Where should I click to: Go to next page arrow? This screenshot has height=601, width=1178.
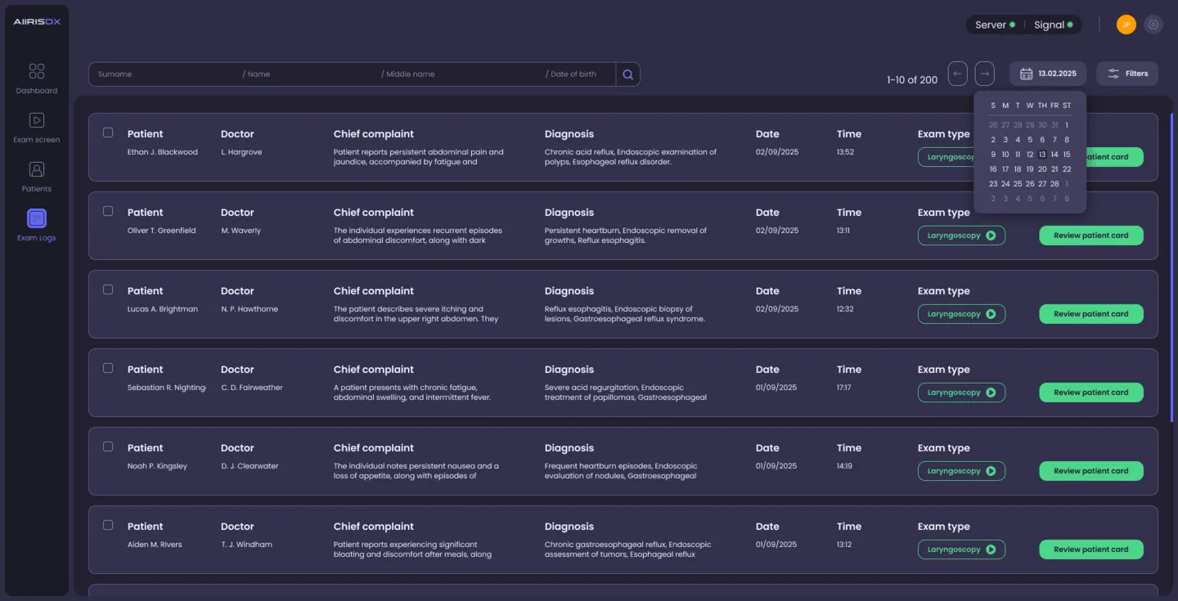click(985, 74)
